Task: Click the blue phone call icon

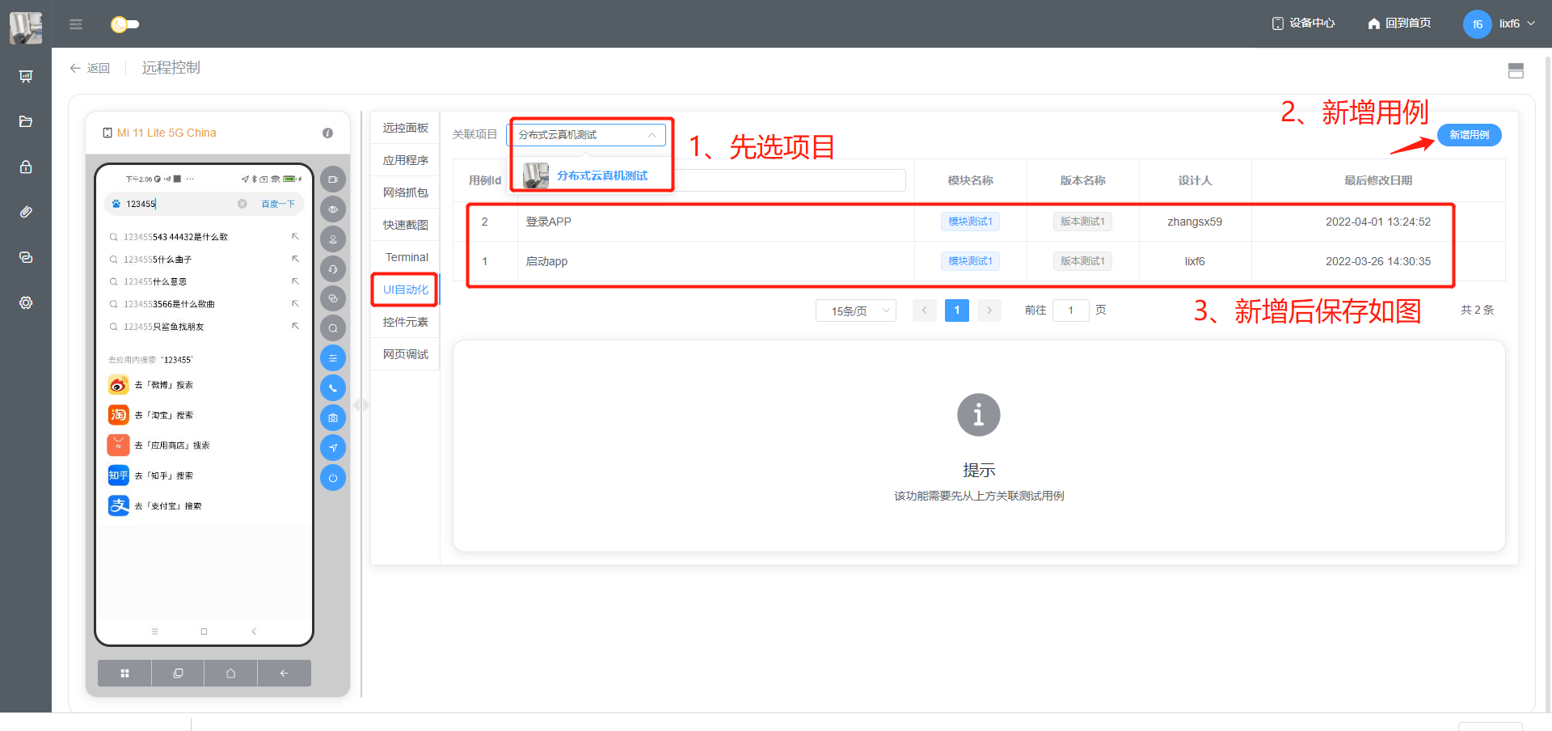Action: click(333, 388)
